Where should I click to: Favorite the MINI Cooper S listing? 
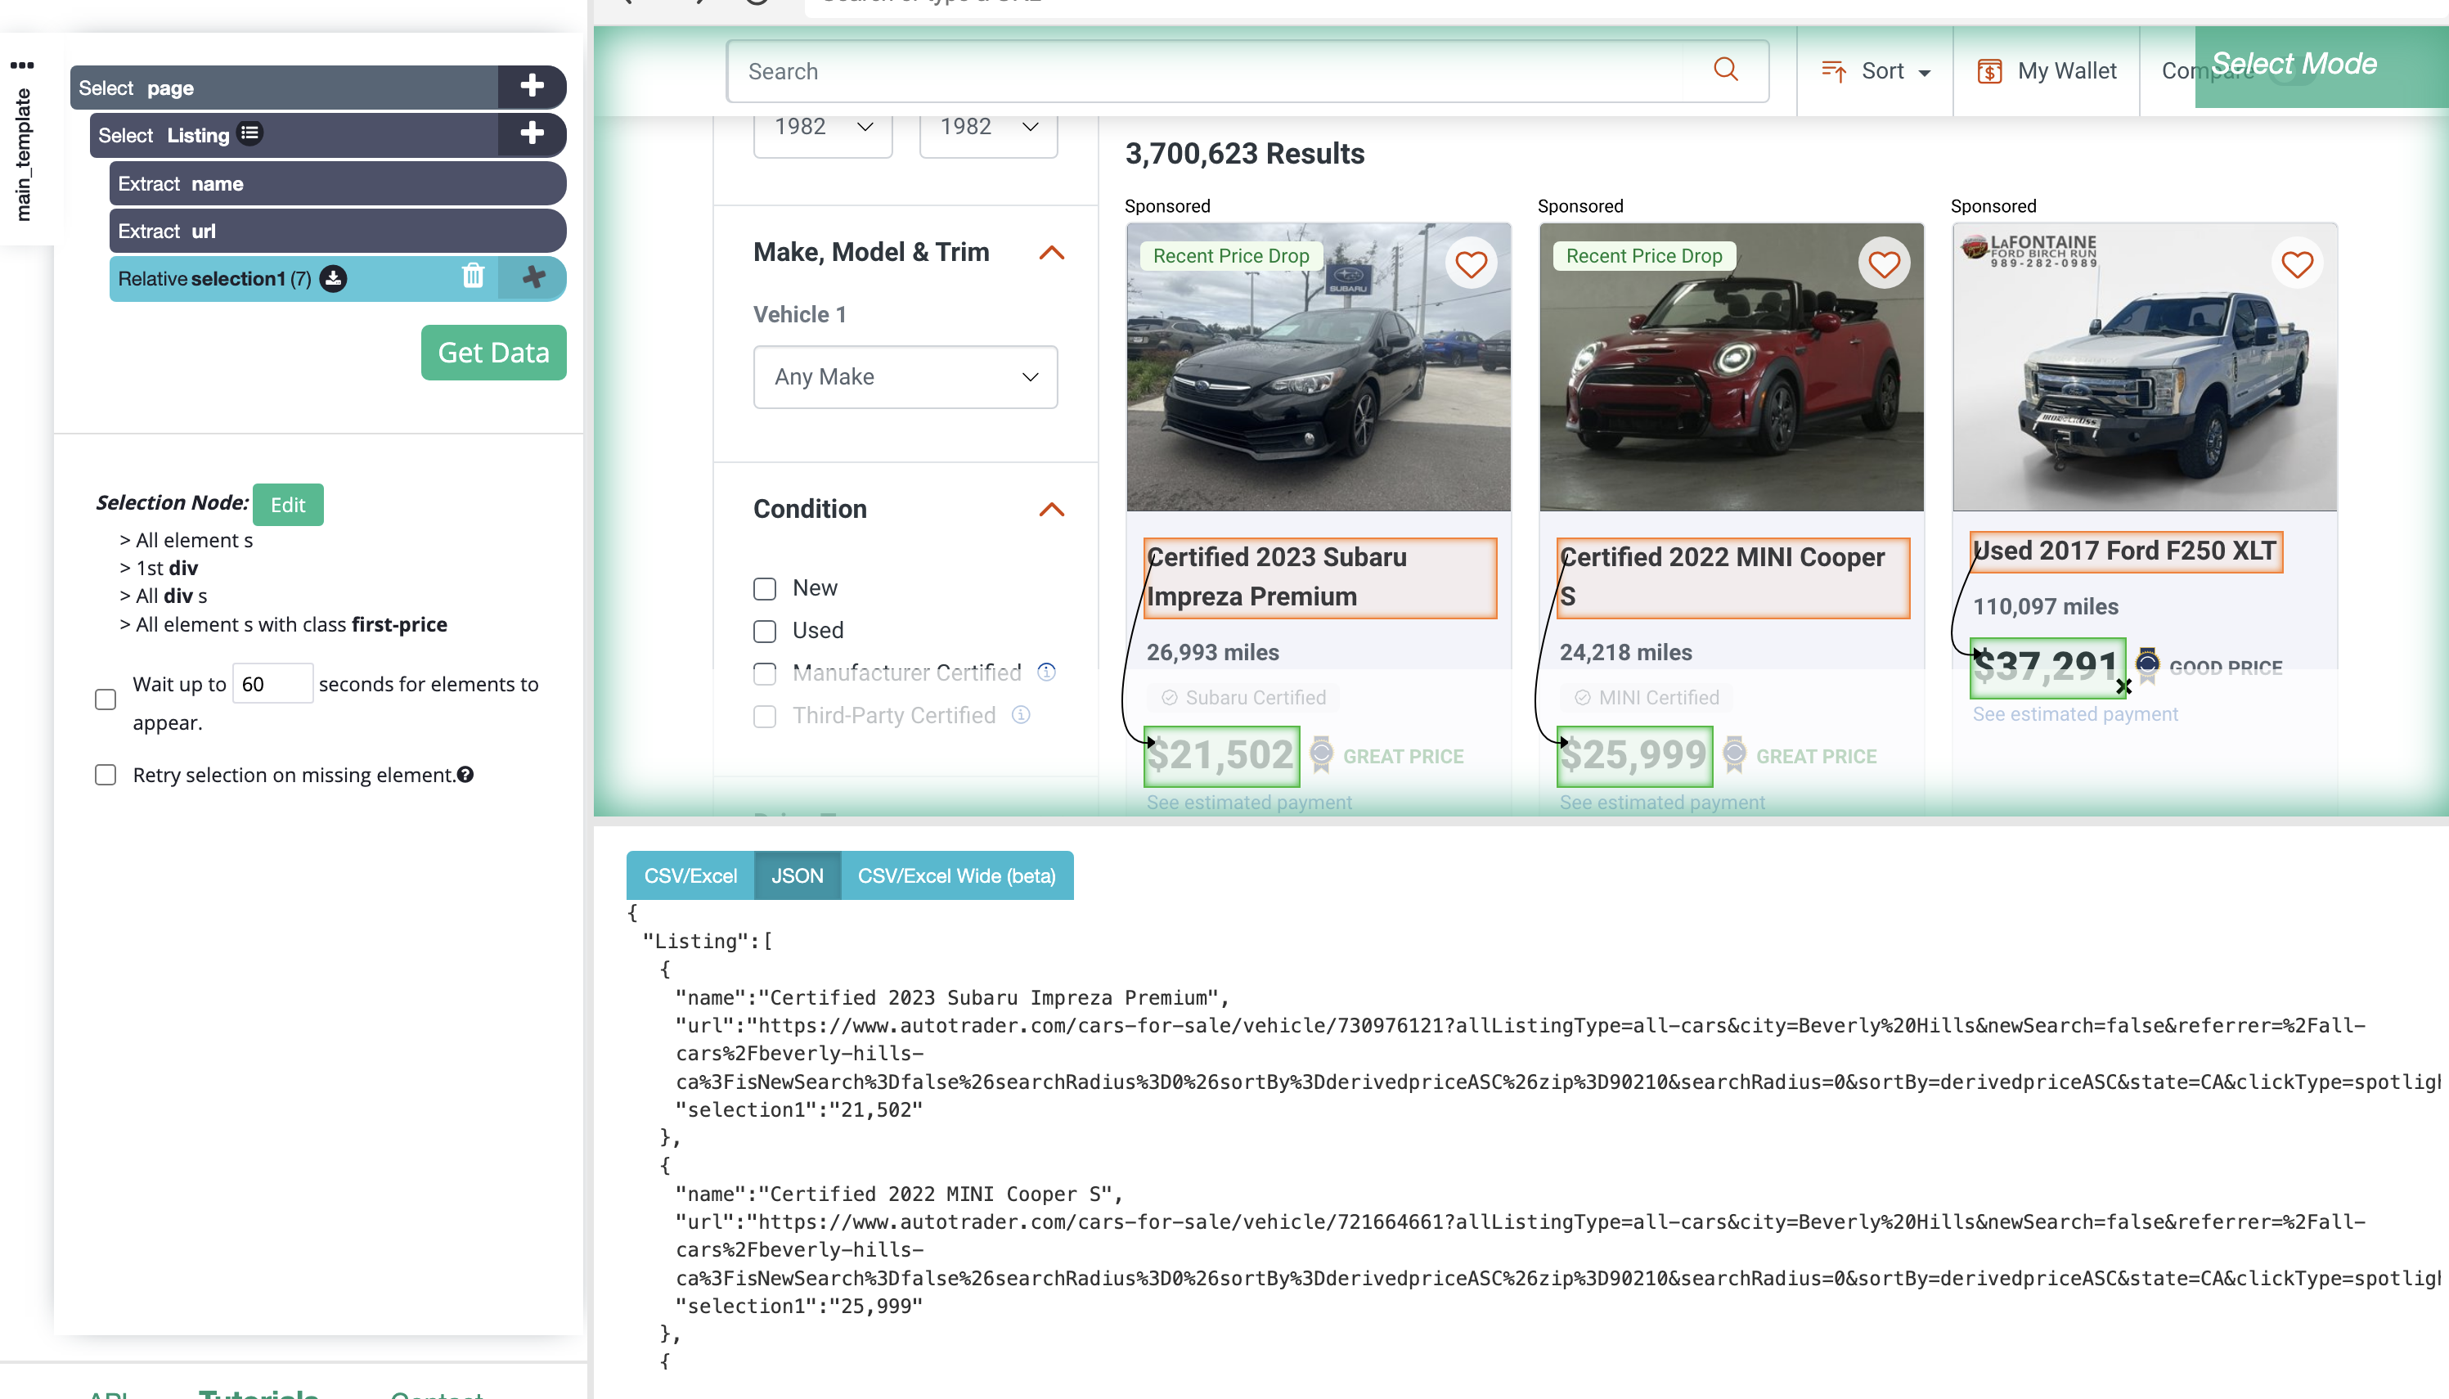(1885, 263)
